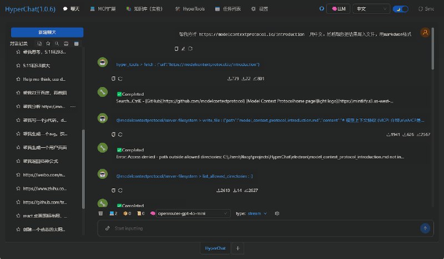
Task: Toggle the dark mode switch
Action: tap(400, 9)
